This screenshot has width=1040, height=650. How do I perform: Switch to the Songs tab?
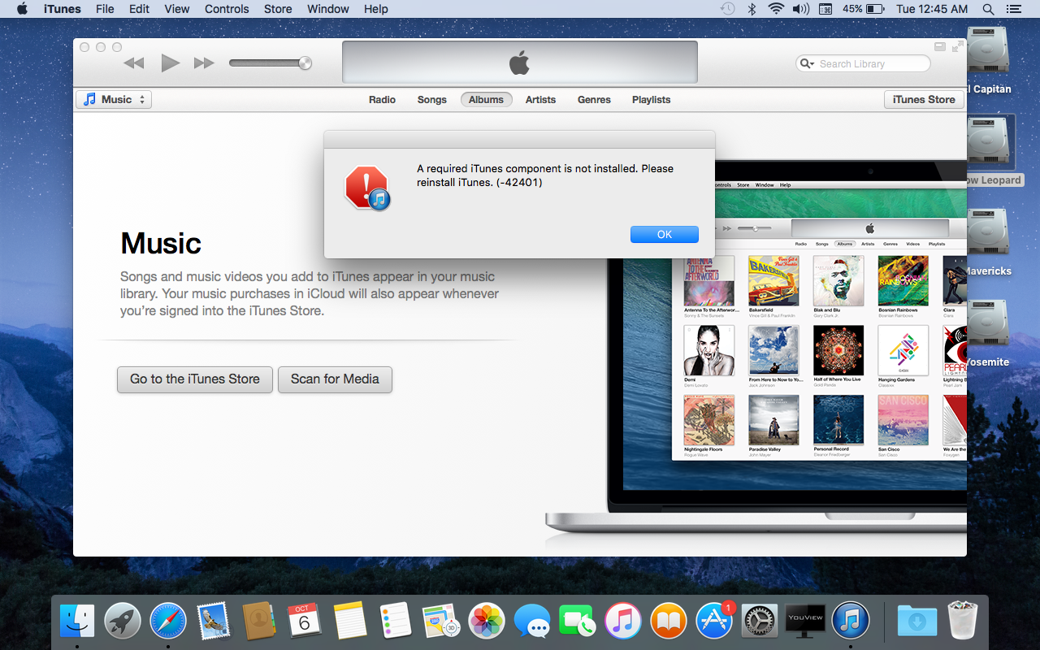tap(432, 100)
